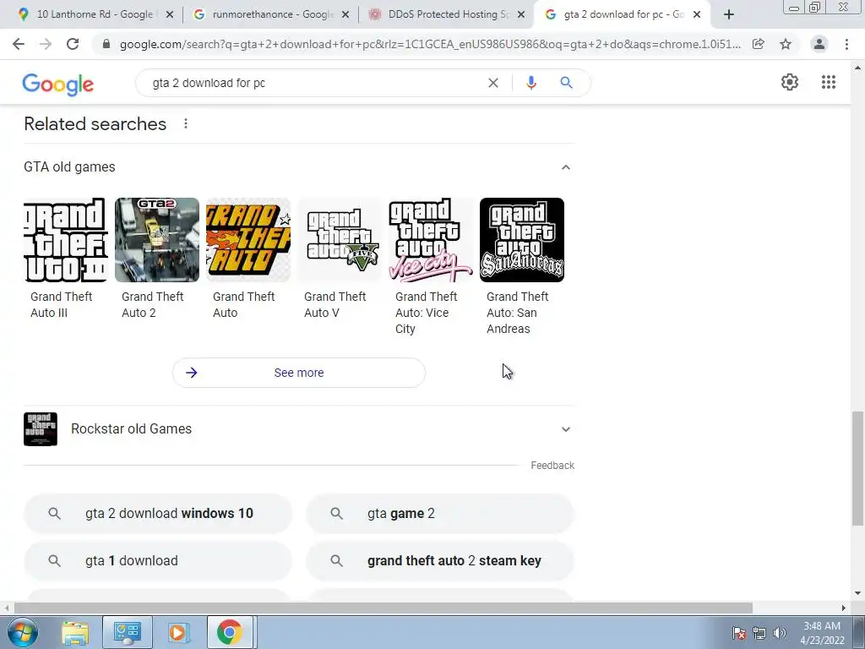View site security lock icon
The height and width of the screenshot is (649, 865).
click(x=106, y=44)
